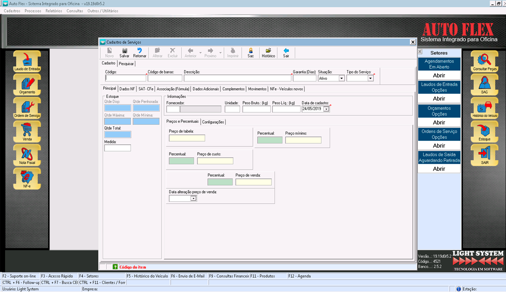Expand the Situação dropdown

341,78
